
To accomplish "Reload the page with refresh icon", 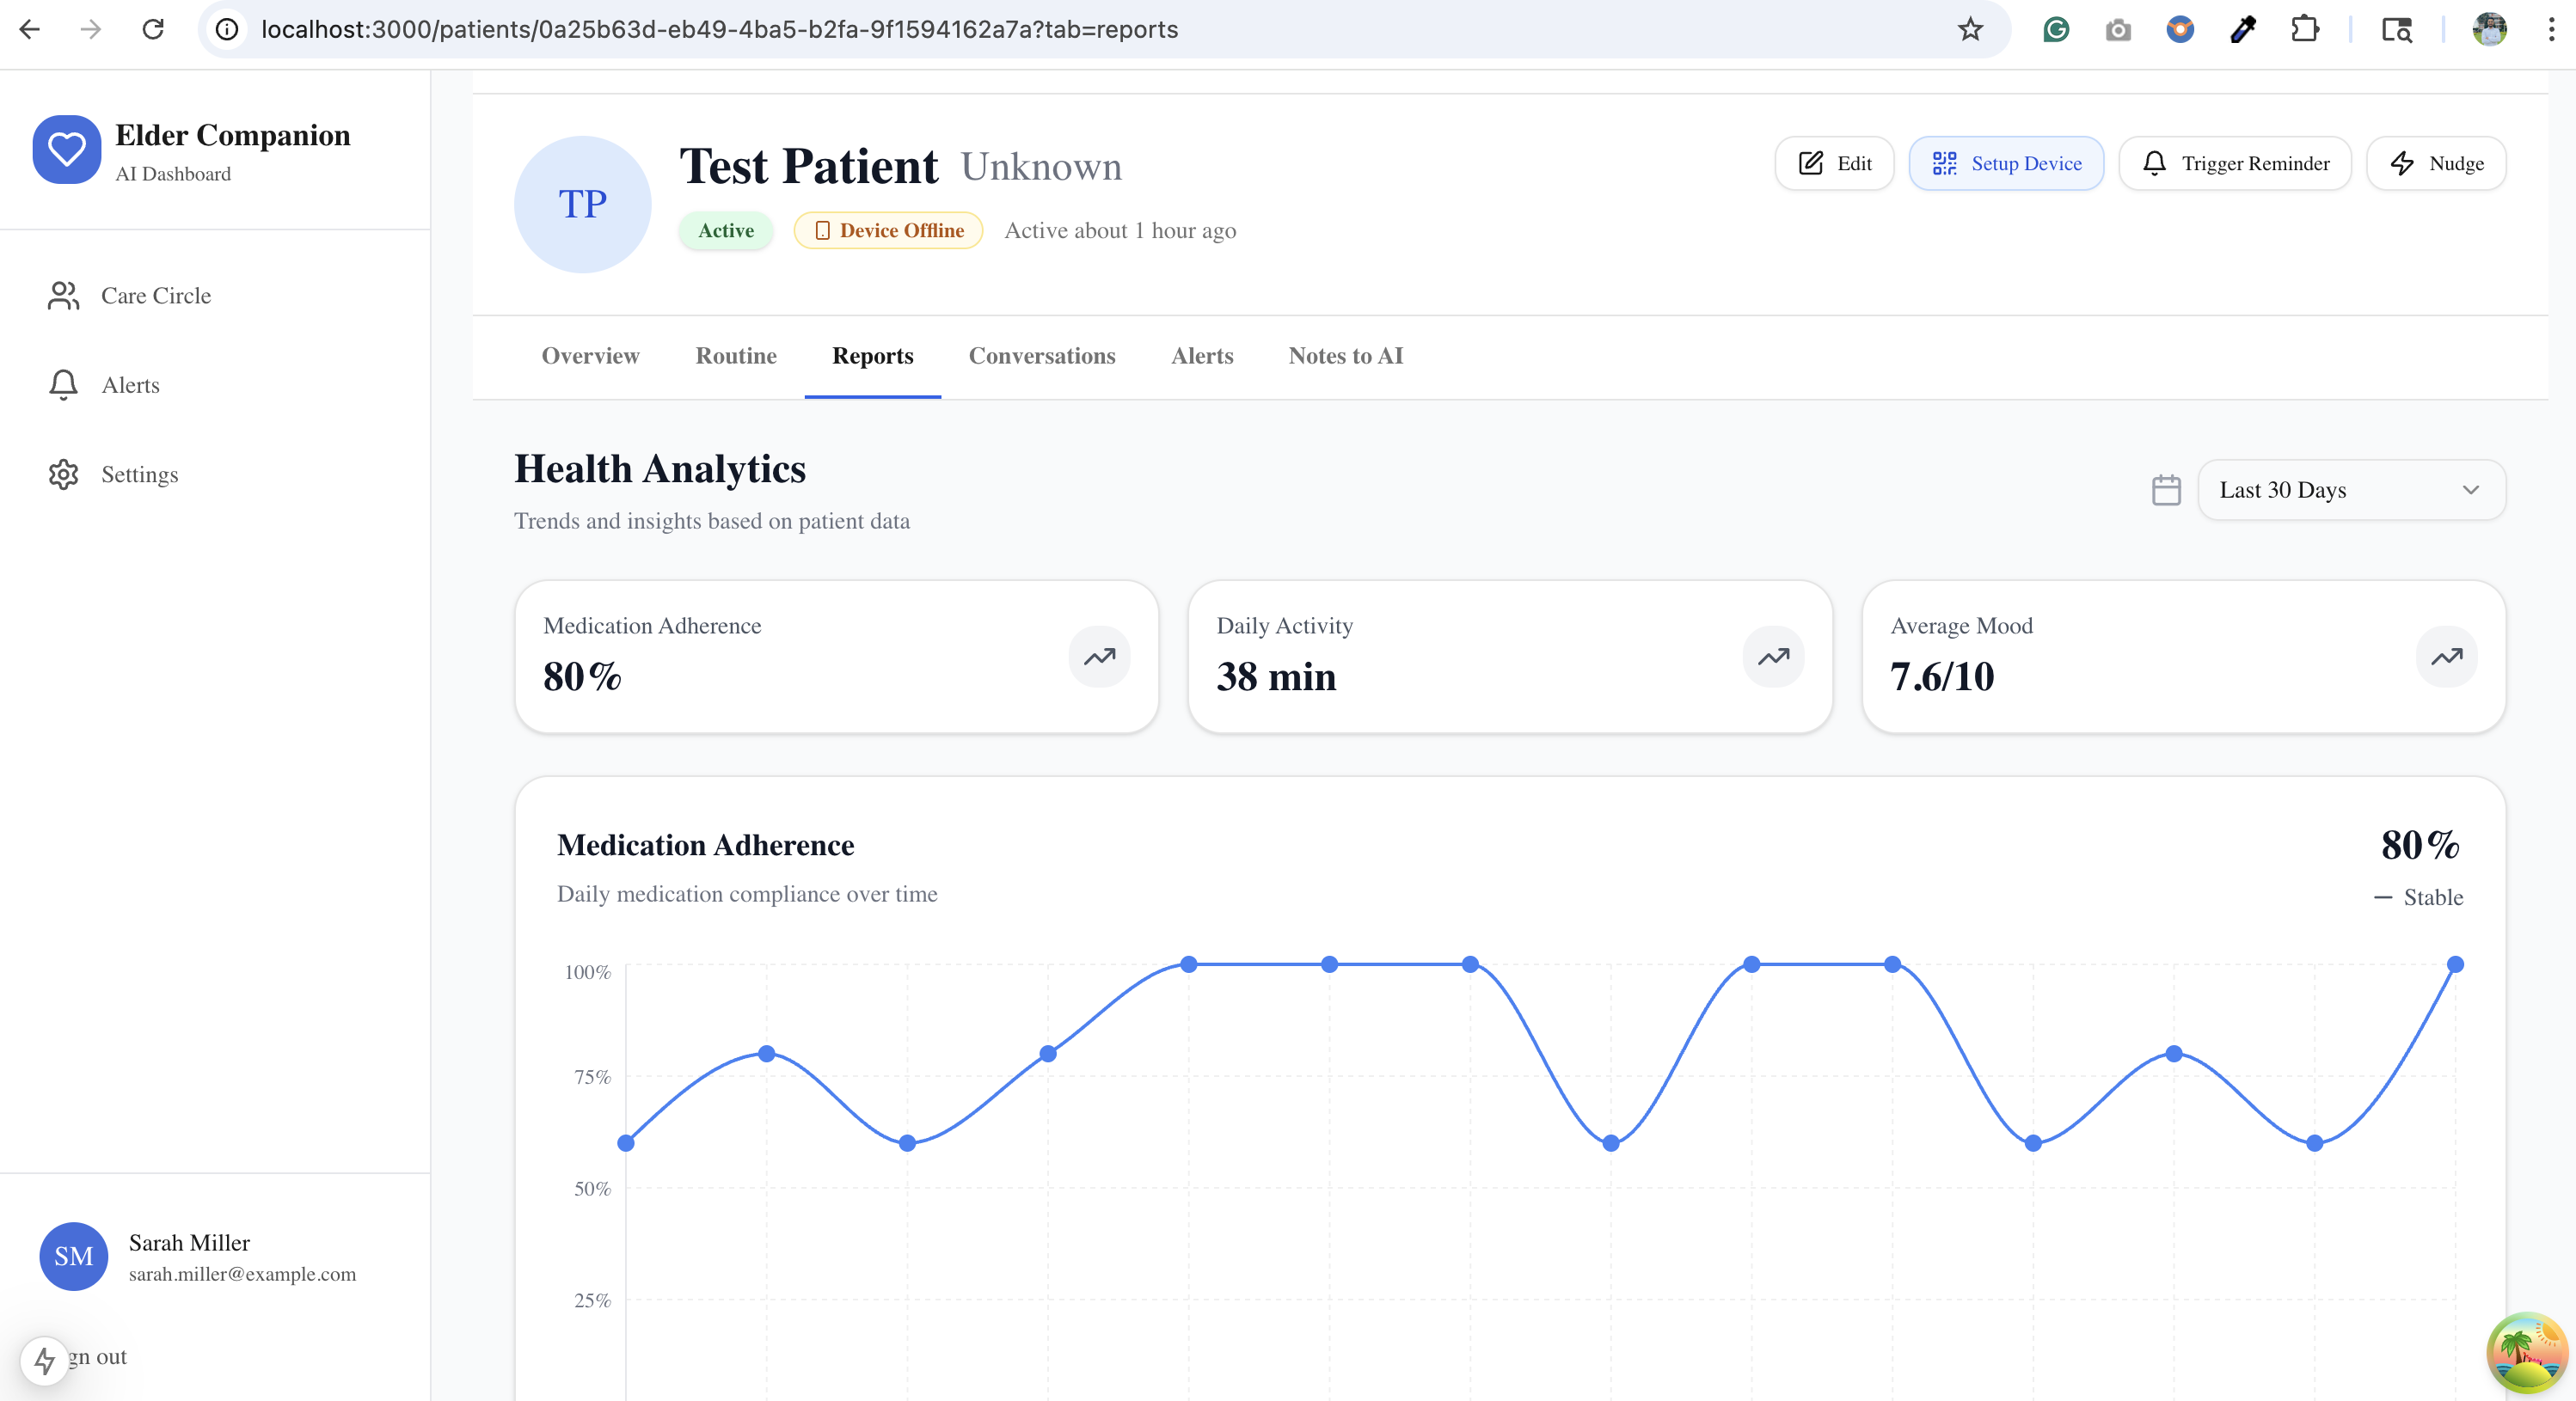I will coord(153,29).
